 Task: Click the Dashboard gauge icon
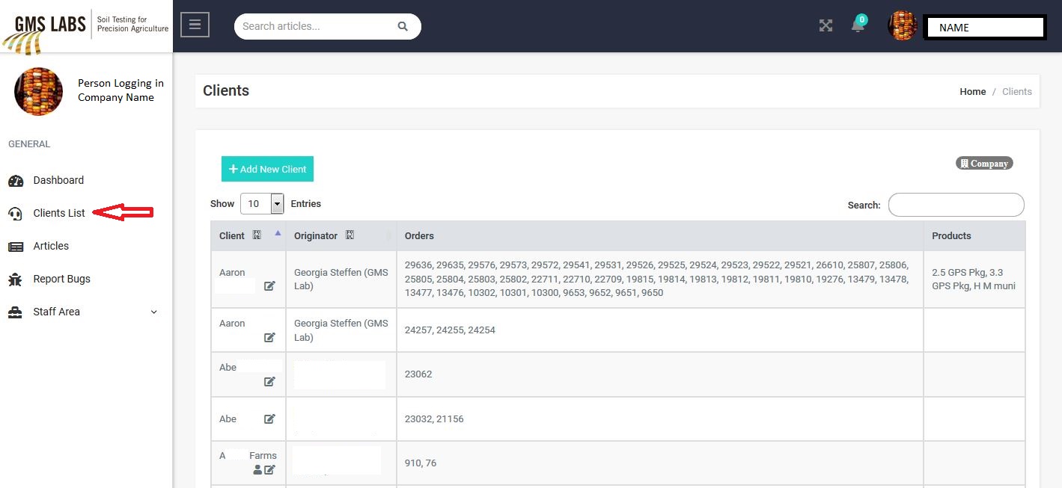tap(16, 180)
